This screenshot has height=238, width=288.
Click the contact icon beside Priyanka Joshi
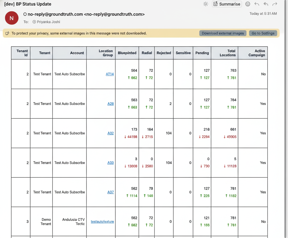[34, 22]
